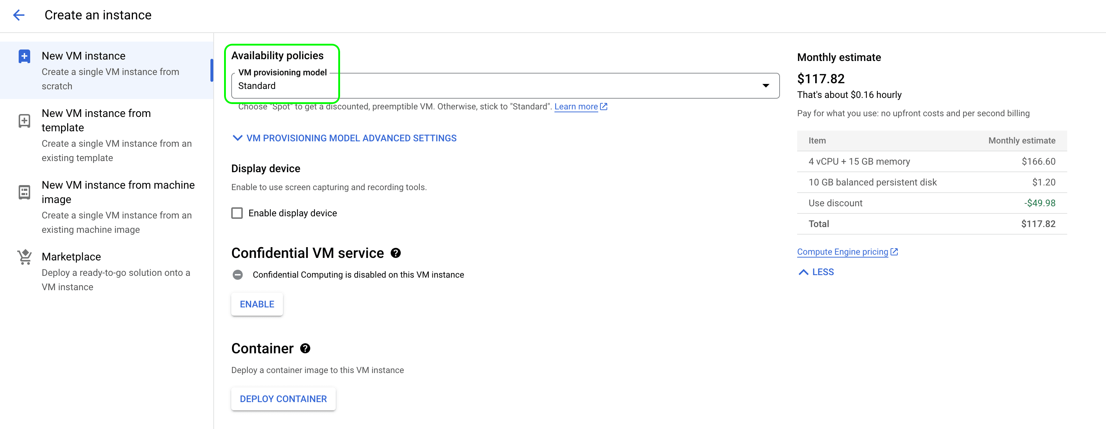
Task: Click external link icon beside Learn more
Action: point(604,107)
